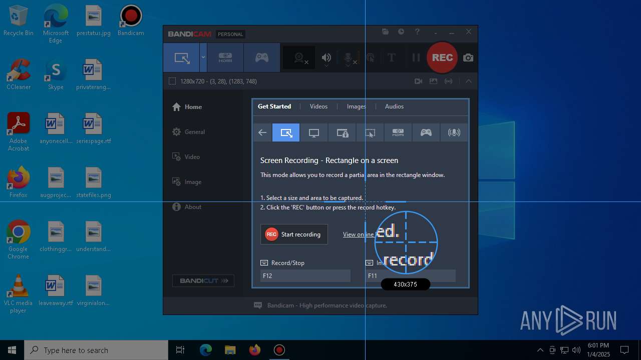Collapse panel with the up chevron
Viewport: 641px width, 360px height.
tap(469, 81)
